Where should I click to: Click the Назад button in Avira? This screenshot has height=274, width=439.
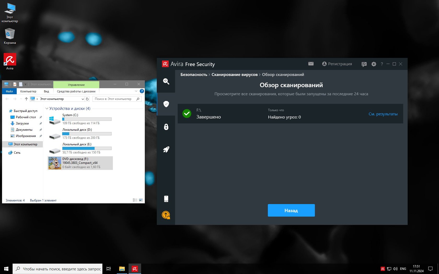[x=291, y=210]
